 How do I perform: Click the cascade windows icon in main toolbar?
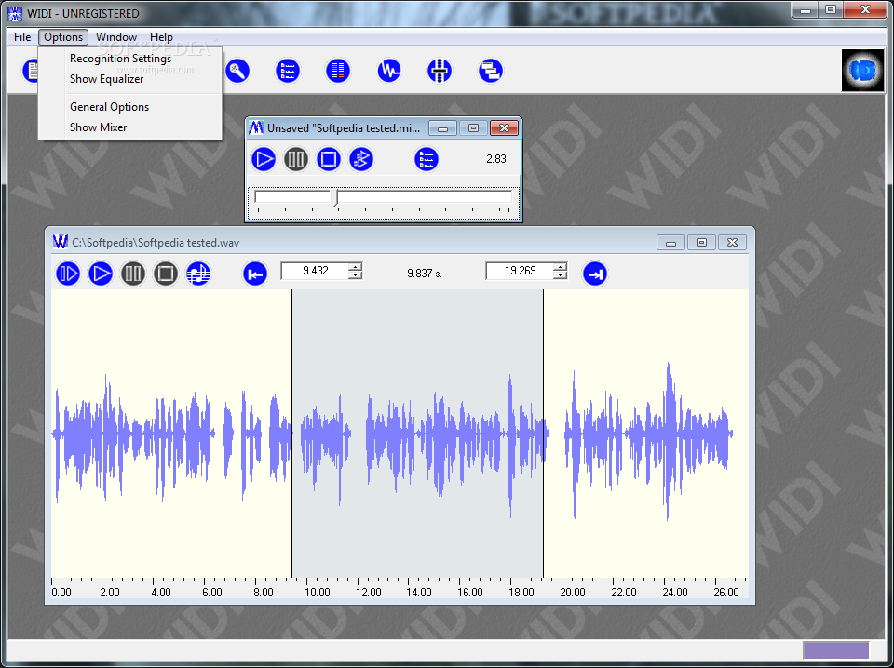pos(491,72)
